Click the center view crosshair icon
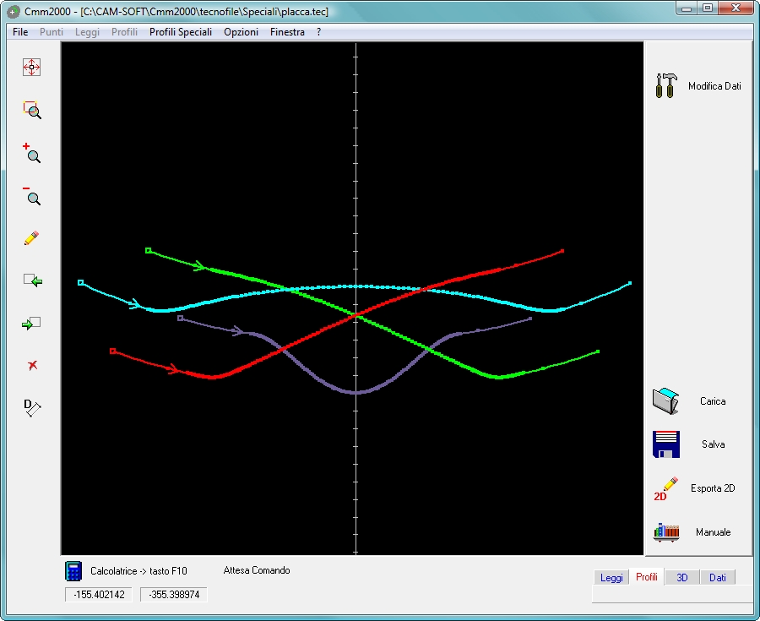 [x=31, y=67]
